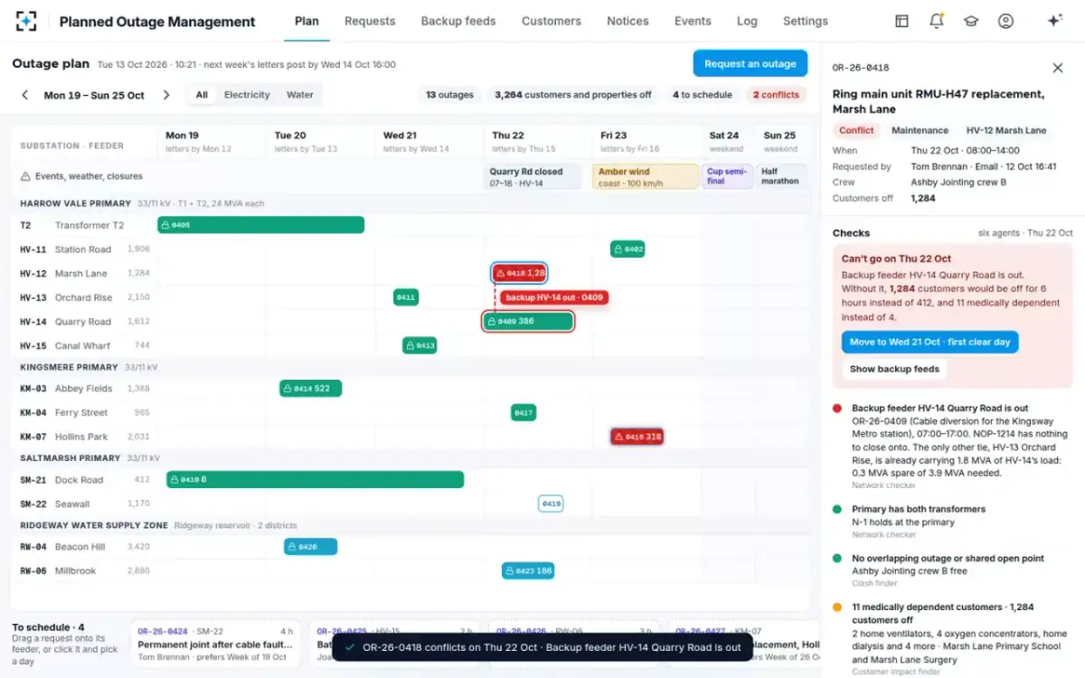Click Show backup feeds button
1085x678 pixels.
click(895, 369)
